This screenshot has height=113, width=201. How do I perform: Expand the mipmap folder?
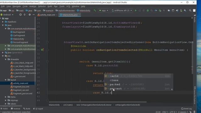tap(6, 100)
